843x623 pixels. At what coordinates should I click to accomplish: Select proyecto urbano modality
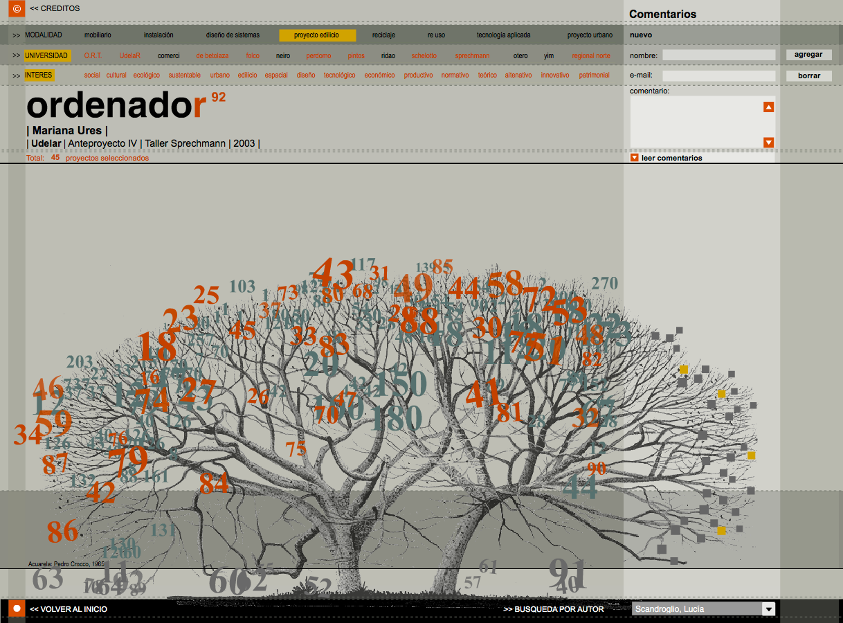[590, 35]
